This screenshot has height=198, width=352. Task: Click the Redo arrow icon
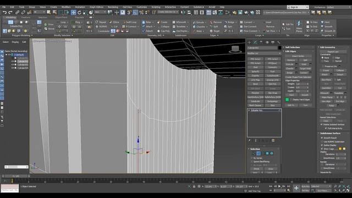click(10, 12)
